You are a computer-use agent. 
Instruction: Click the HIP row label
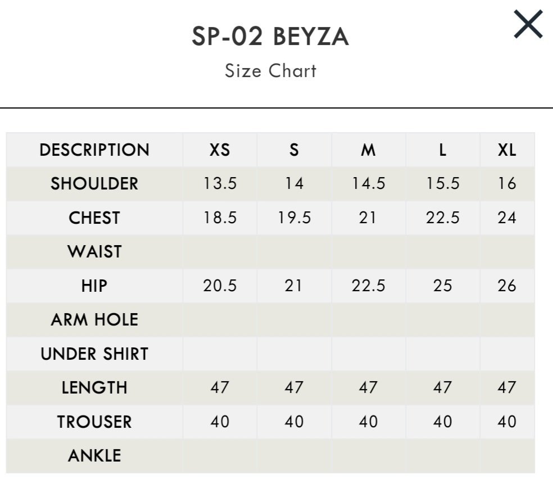[94, 286]
